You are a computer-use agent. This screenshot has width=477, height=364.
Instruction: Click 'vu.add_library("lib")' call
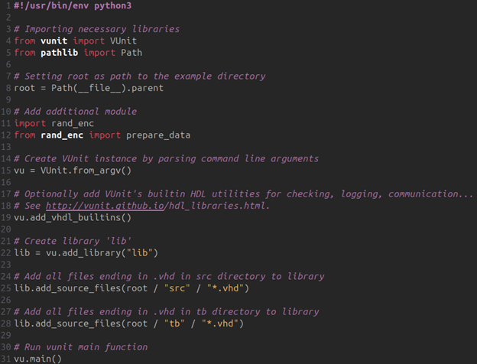pyautogui.click(x=102, y=253)
